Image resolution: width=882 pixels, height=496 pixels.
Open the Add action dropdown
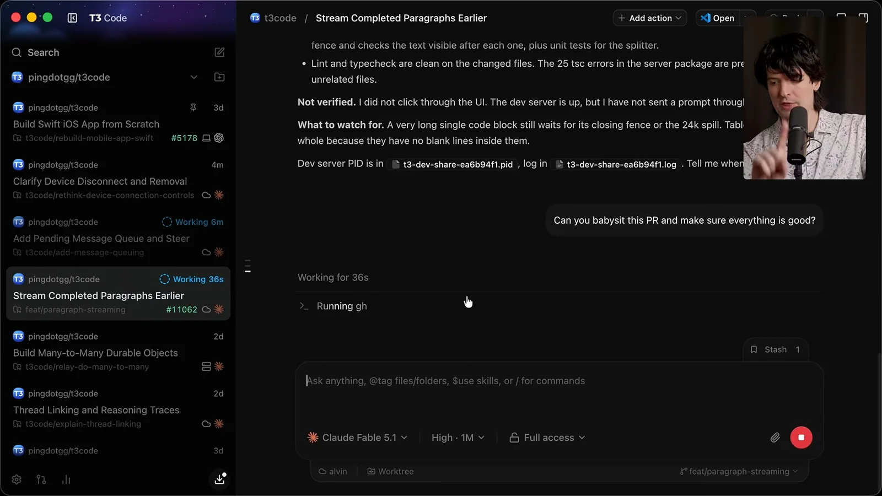pos(650,18)
